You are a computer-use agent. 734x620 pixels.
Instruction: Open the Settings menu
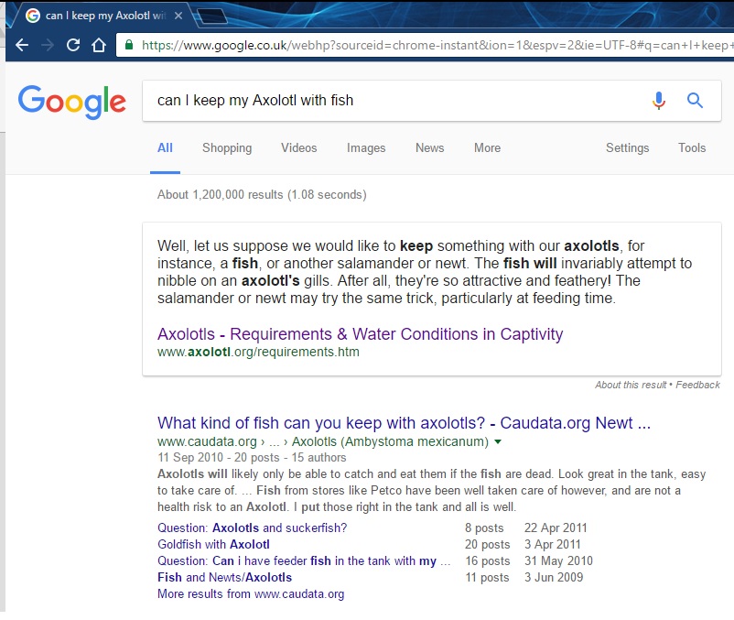click(627, 148)
